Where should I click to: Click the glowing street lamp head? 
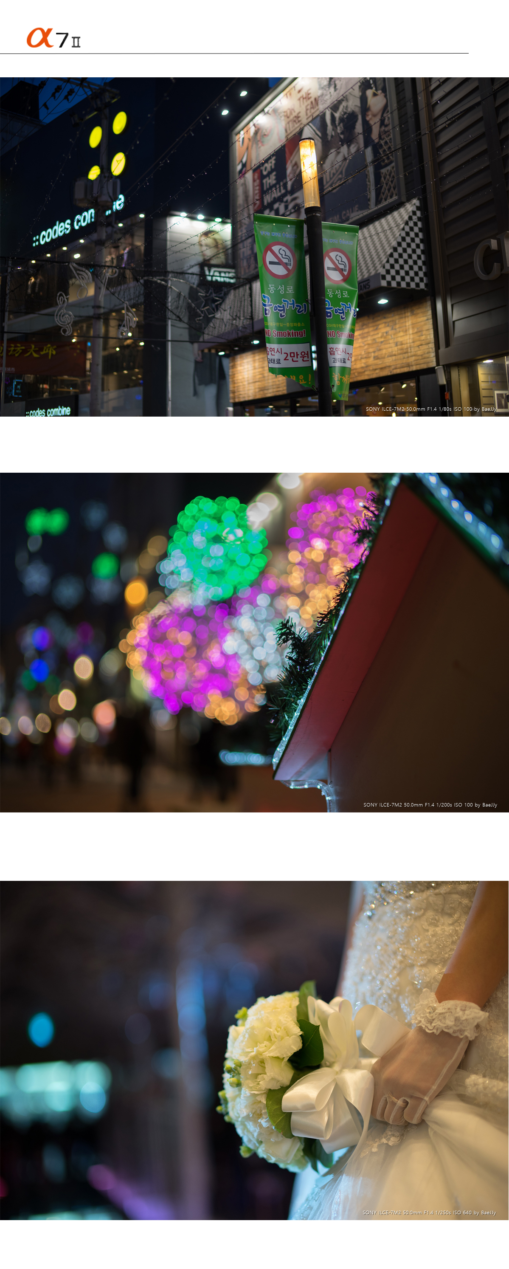pos(309,172)
